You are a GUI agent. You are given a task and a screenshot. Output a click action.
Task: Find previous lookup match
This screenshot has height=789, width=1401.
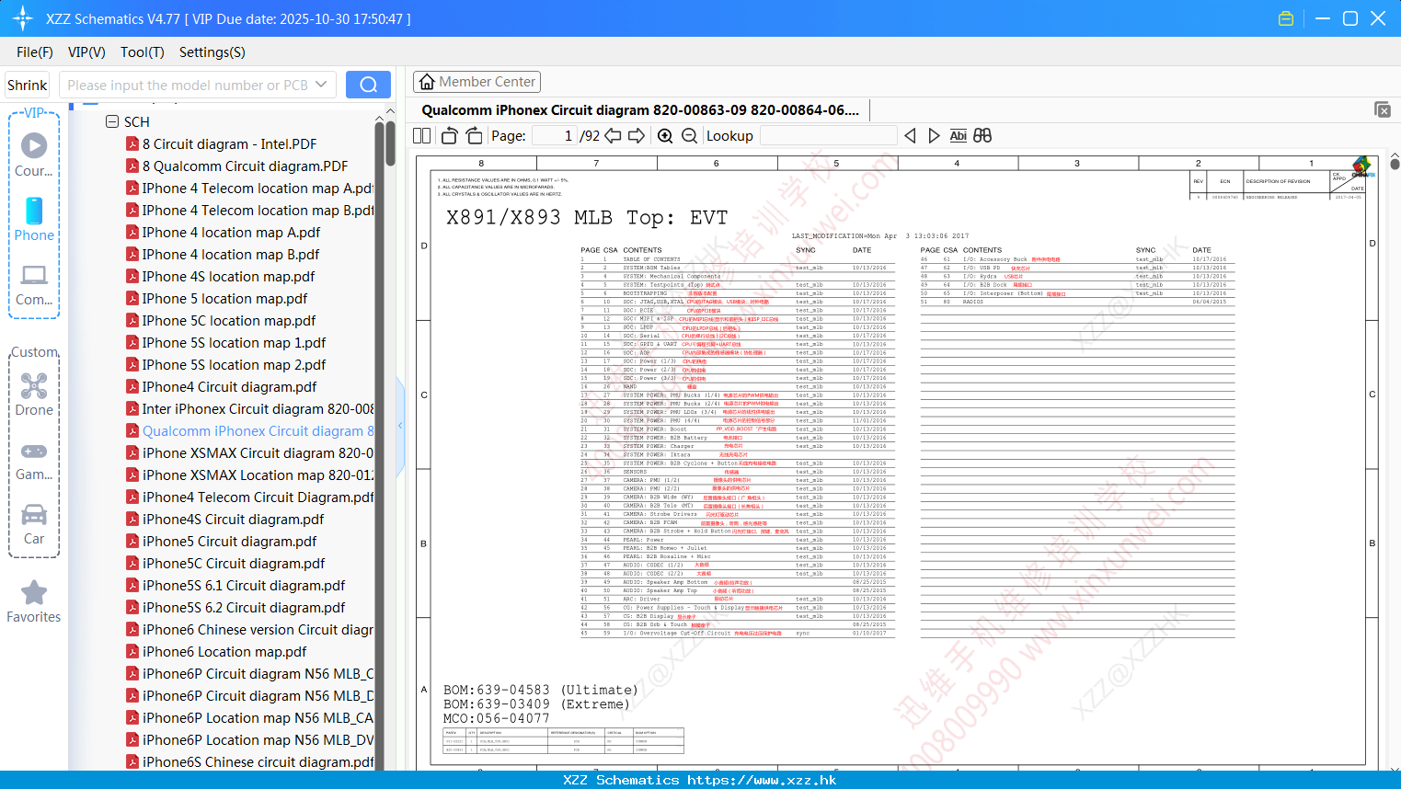(x=910, y=135)
